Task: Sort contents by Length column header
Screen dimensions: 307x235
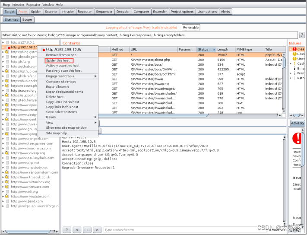Action: (x=225, y=49)
